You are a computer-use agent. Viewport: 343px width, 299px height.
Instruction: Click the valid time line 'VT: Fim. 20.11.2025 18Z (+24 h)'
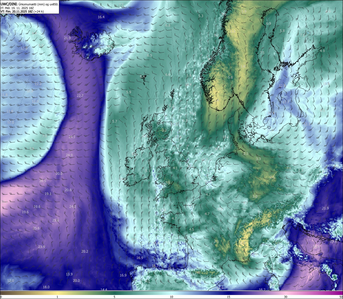pos(22,12)
